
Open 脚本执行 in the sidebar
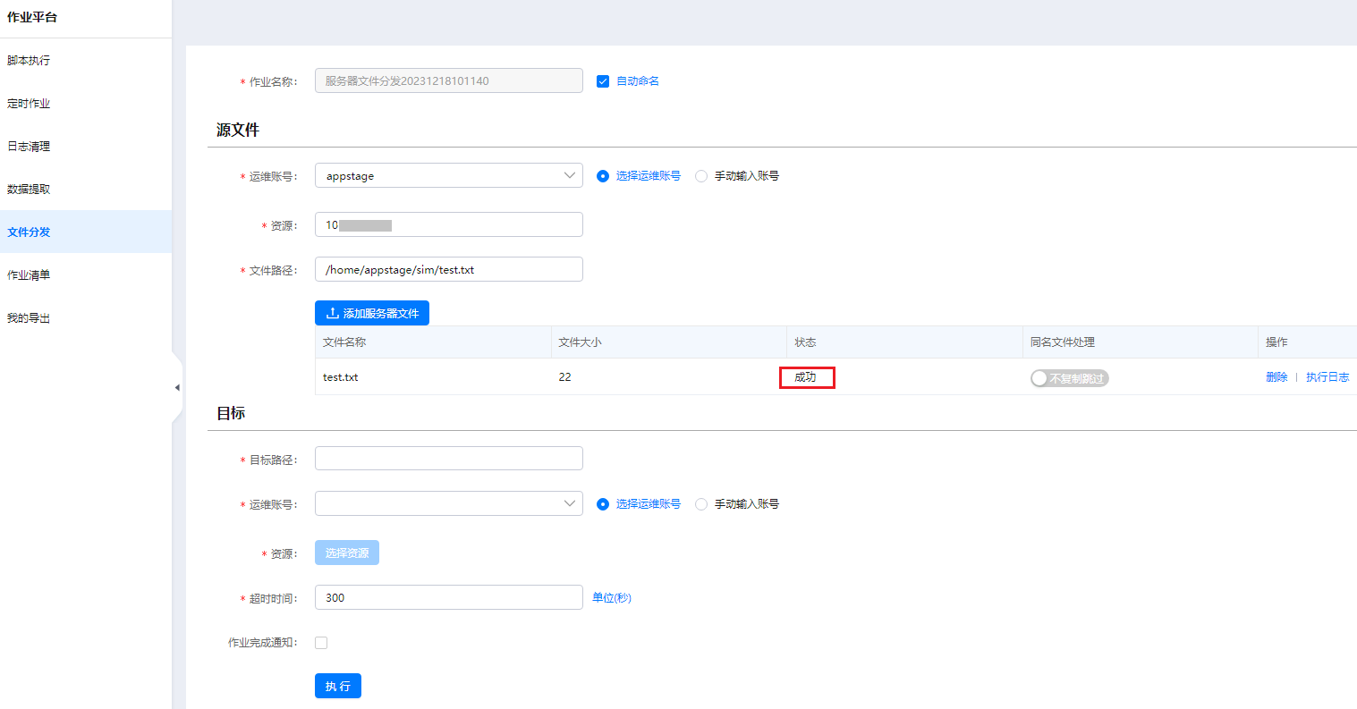pyautogui.click(x=29, y=61)
